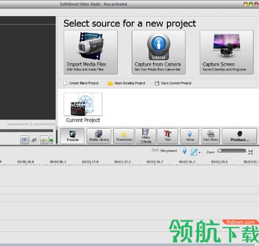Image resolution: width=259 pixels, height=246 pixels.
Task: Click the "Select source for a new project" heading
Action: click(x=130, y=24)
